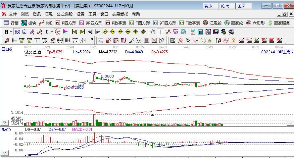Open the T数字表 tool
Viewport: 294px width, 158px height.
pos(190,23)
